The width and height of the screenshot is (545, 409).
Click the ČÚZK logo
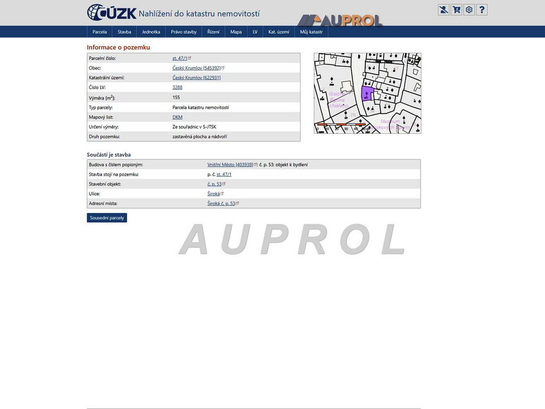coord(112,12)
